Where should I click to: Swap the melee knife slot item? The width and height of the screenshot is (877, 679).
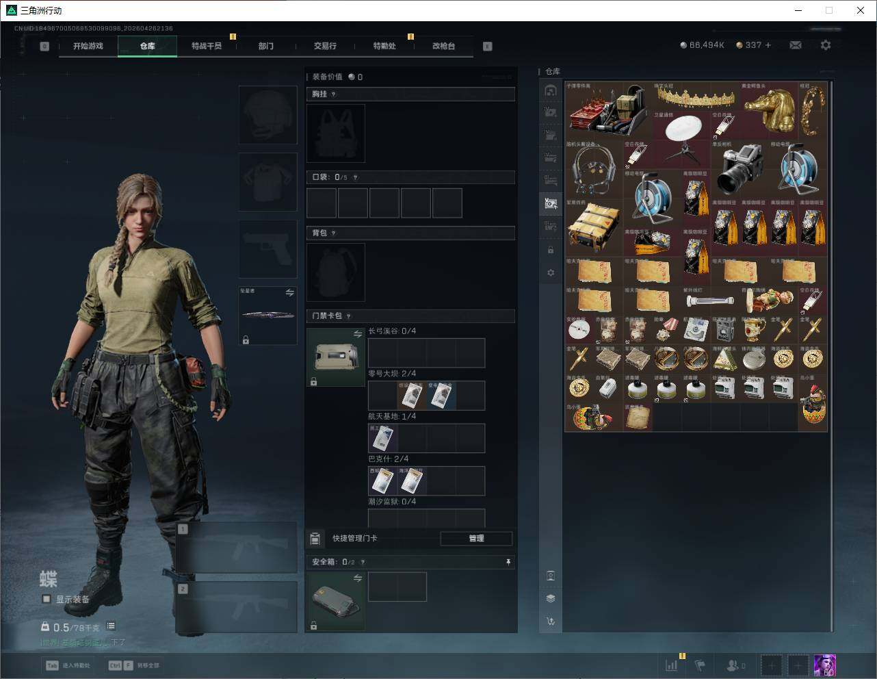(290, 293)
